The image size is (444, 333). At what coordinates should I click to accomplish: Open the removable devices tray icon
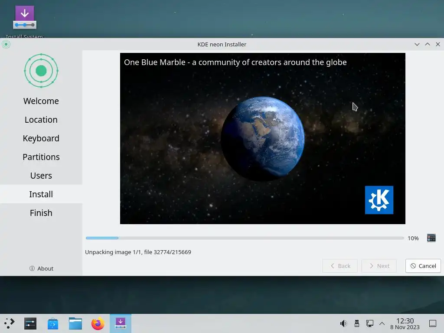tap(357, 323)
